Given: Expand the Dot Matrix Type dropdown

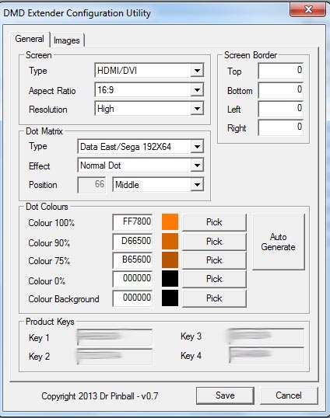Looking at the screenshot, I should (140, 146).
